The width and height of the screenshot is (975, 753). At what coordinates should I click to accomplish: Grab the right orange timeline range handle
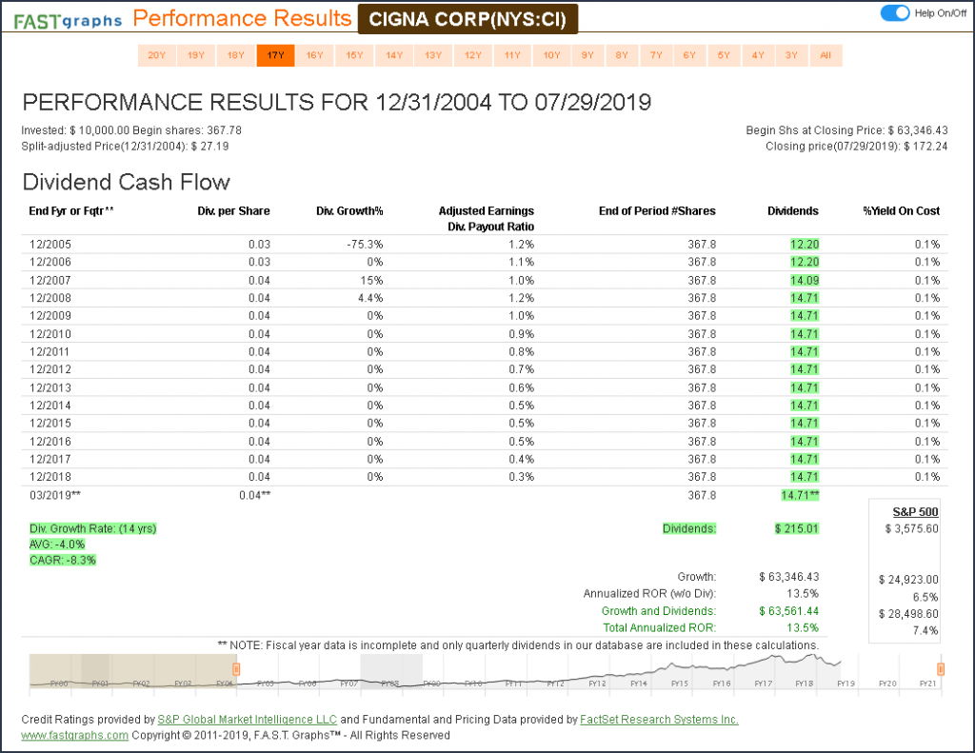click(x=941, y=669)
